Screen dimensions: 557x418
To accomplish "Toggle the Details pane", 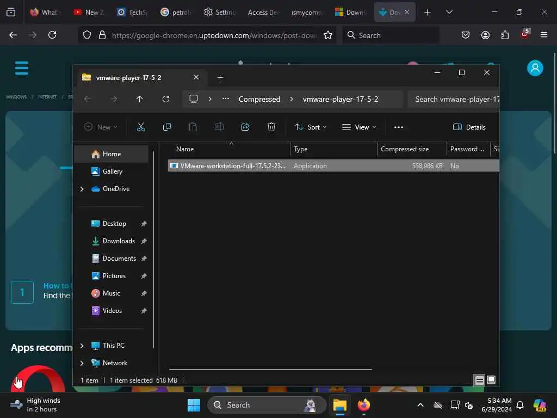I will point(469,127).
